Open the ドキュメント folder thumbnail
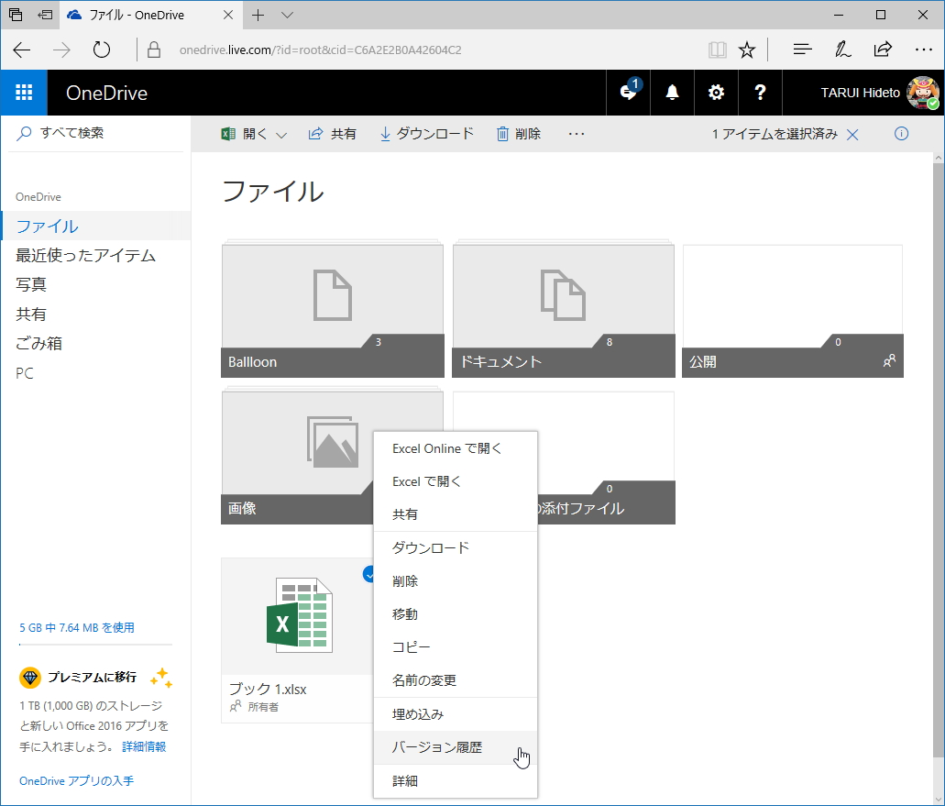 click(563, 293)
